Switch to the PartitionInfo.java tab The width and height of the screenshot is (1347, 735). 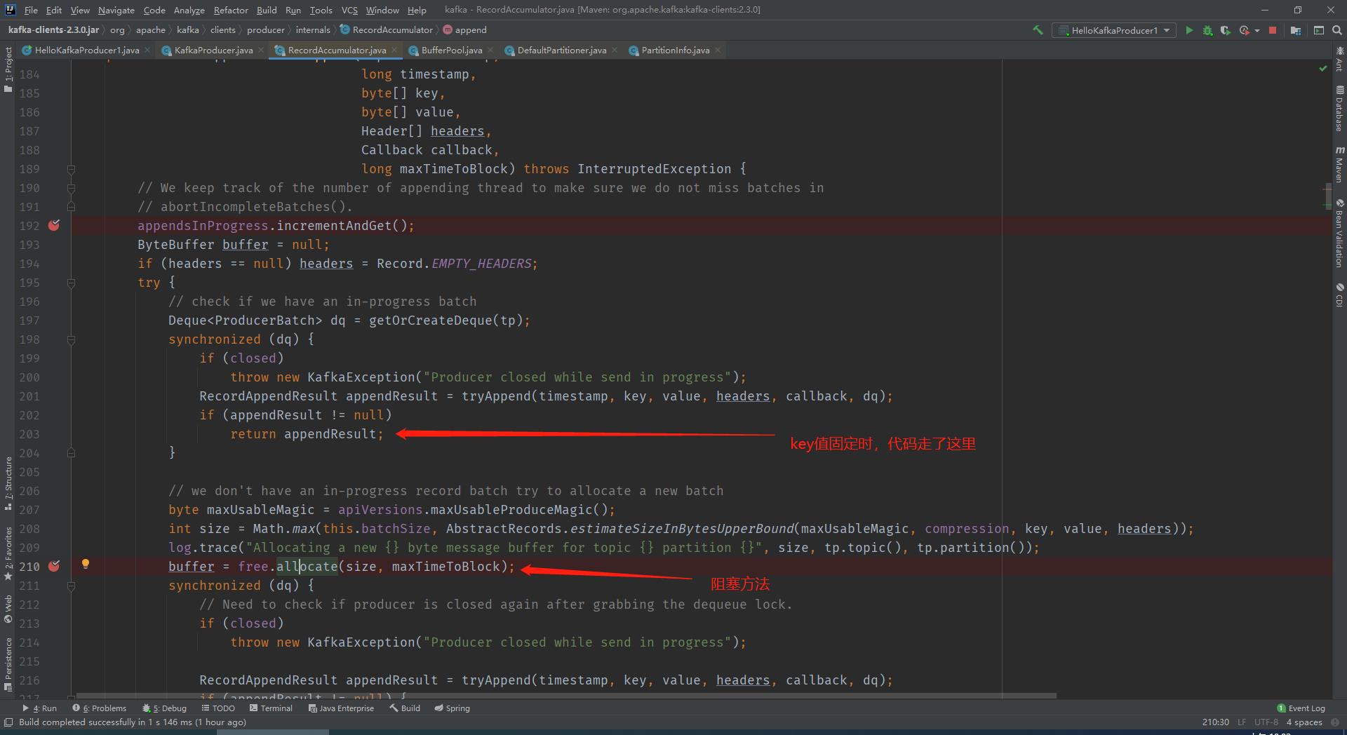[x=675, y=50]
